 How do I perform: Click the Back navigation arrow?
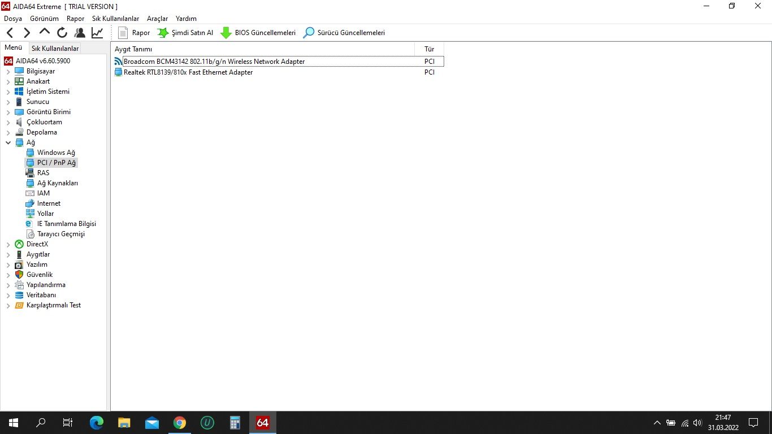(10, 33)
